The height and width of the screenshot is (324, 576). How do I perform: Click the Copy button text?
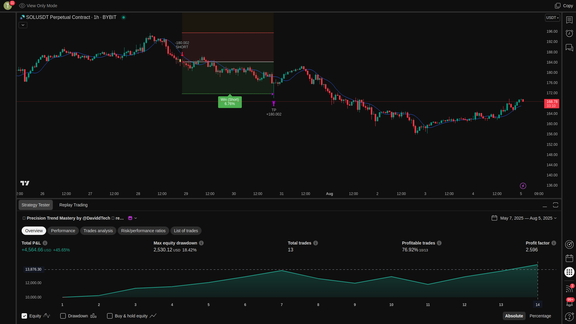[x=568, y=6]
